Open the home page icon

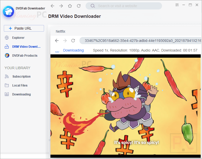(x=70, y=6)
